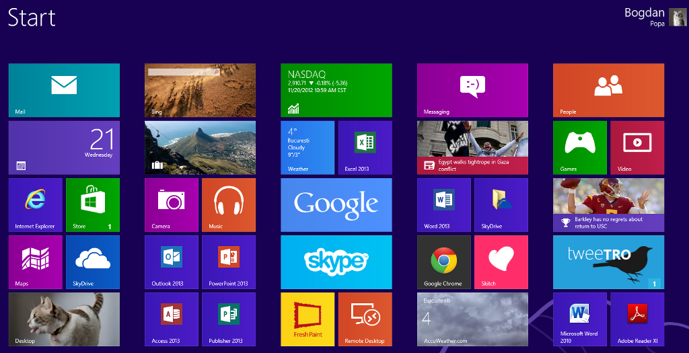
Task: Open the Windows Store tile
Action: click(x=92, y=204)
